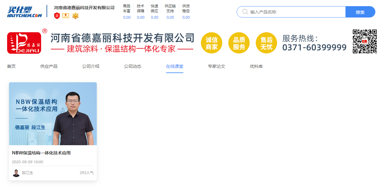Screen dimensions: 384x190
Task: Click the QR code image
Action: [x=365, y=41]
